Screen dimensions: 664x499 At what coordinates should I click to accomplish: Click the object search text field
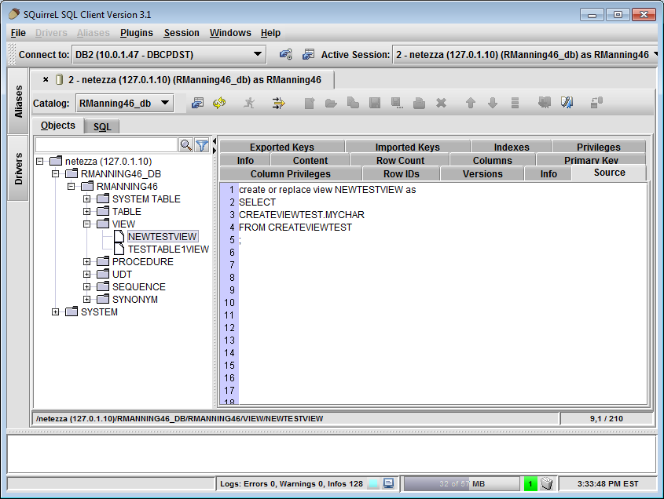(x=107, y=145)
